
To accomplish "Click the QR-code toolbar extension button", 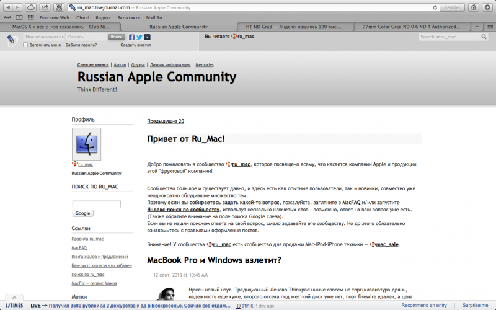I will 59,7.
